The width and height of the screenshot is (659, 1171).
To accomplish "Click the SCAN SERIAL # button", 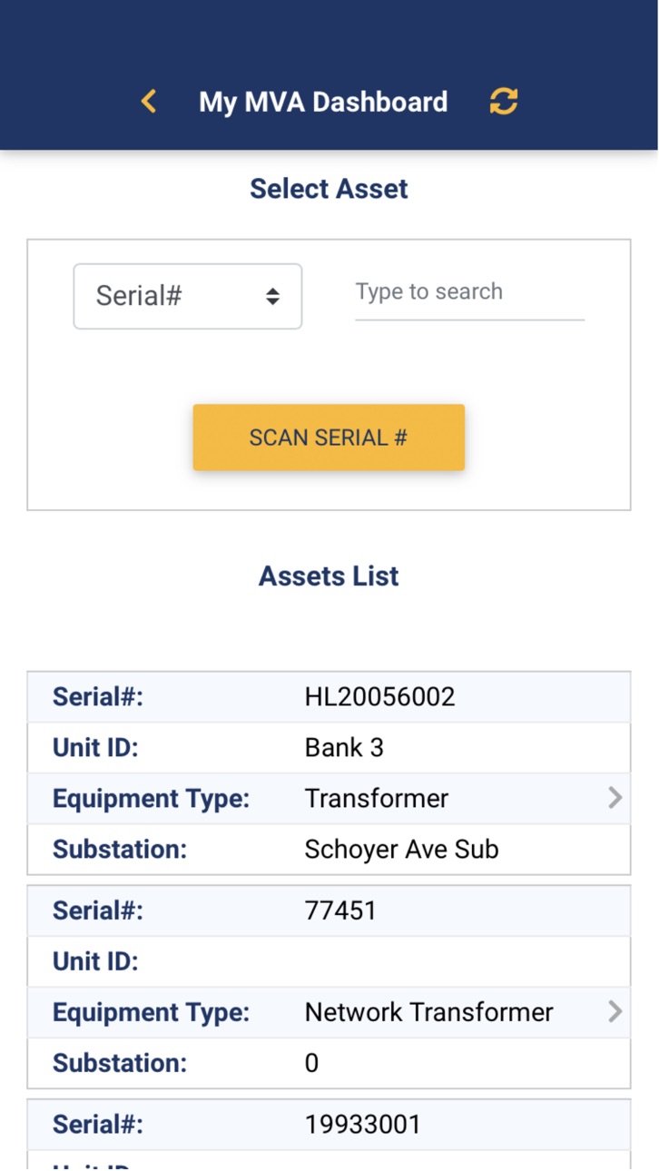I will point(329,438).
